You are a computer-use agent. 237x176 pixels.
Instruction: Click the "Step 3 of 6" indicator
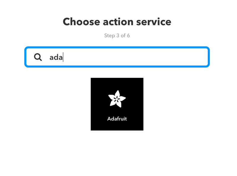117,36
